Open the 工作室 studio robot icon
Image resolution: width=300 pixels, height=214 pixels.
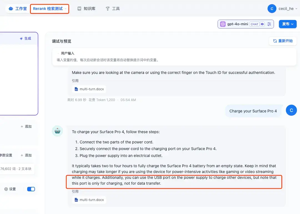pos(11,9)
